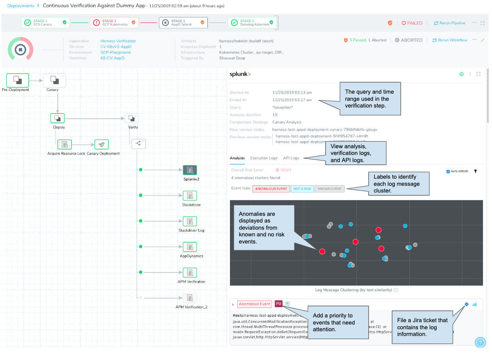Click the 5 Passed, 1 Aborted summary

[365, 40]
